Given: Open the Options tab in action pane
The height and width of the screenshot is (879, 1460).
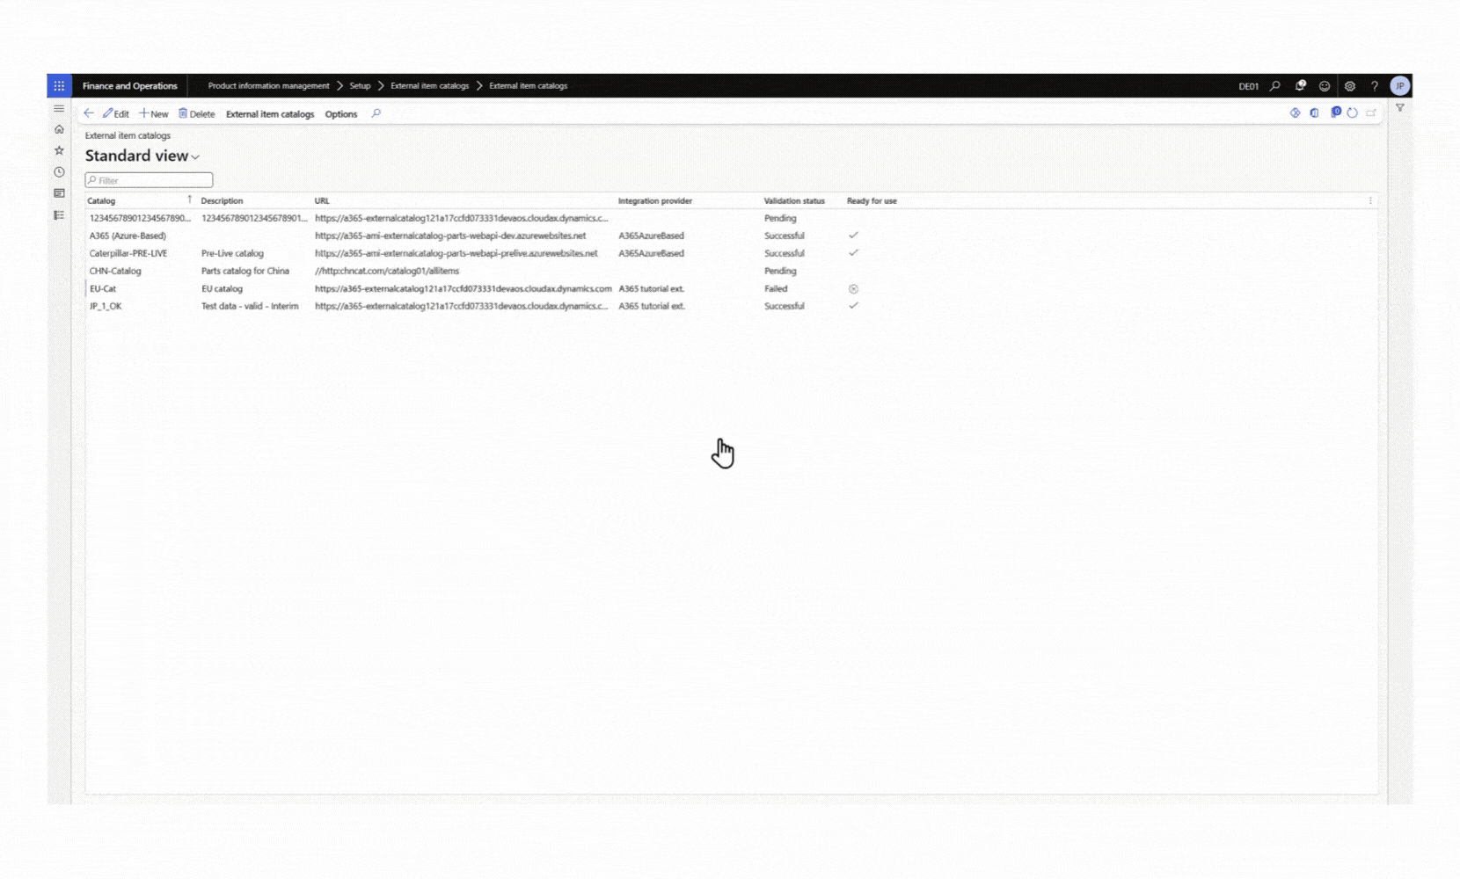Looking at the screenshot, I should click(340, 114).
